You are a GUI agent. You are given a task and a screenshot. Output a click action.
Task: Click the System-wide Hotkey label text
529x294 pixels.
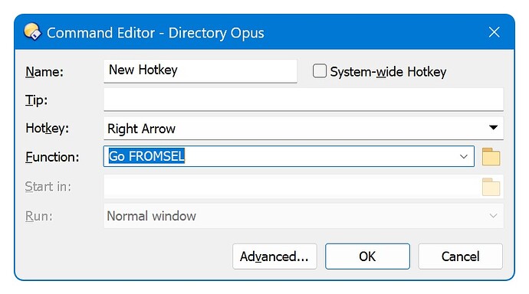coord(388,72)
